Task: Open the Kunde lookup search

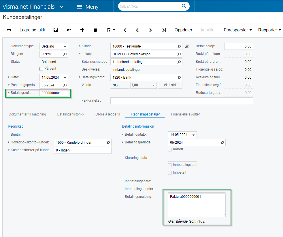Action: click(179, 46)
